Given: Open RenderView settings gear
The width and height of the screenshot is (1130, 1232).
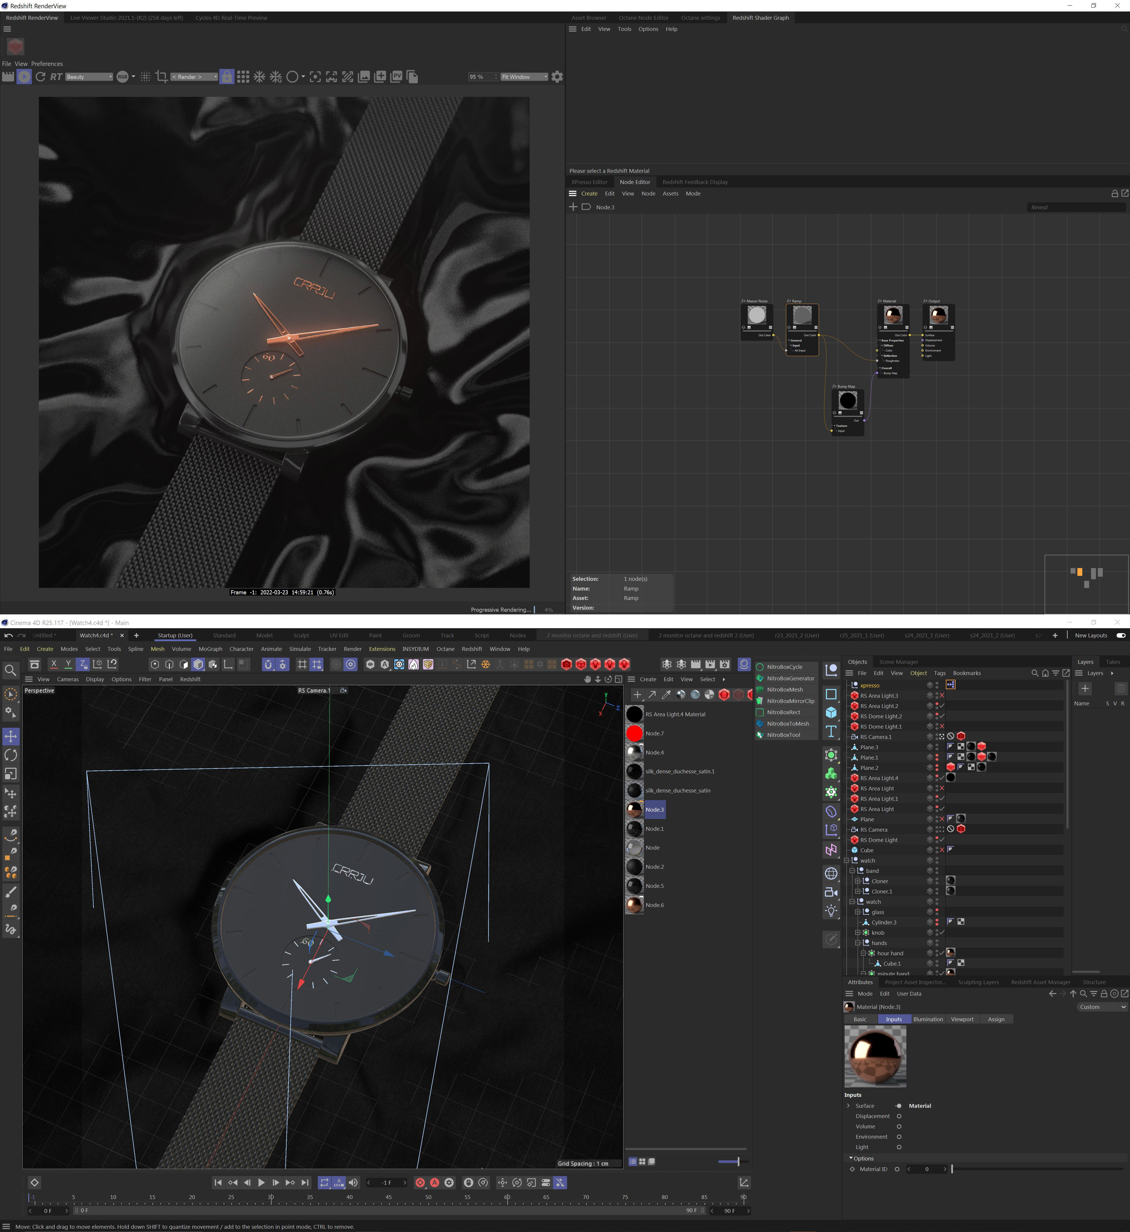Looking at the screenshot, I should [557, 77].
